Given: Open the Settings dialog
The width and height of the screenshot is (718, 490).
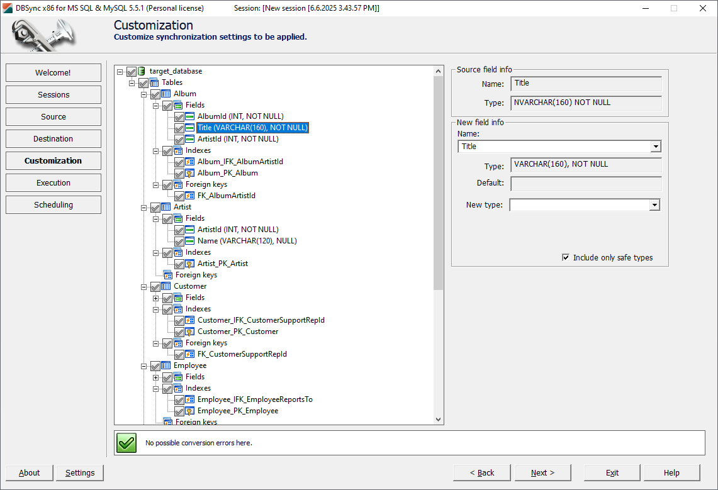Looking at the screenshot, I should (x=79, y=472).
